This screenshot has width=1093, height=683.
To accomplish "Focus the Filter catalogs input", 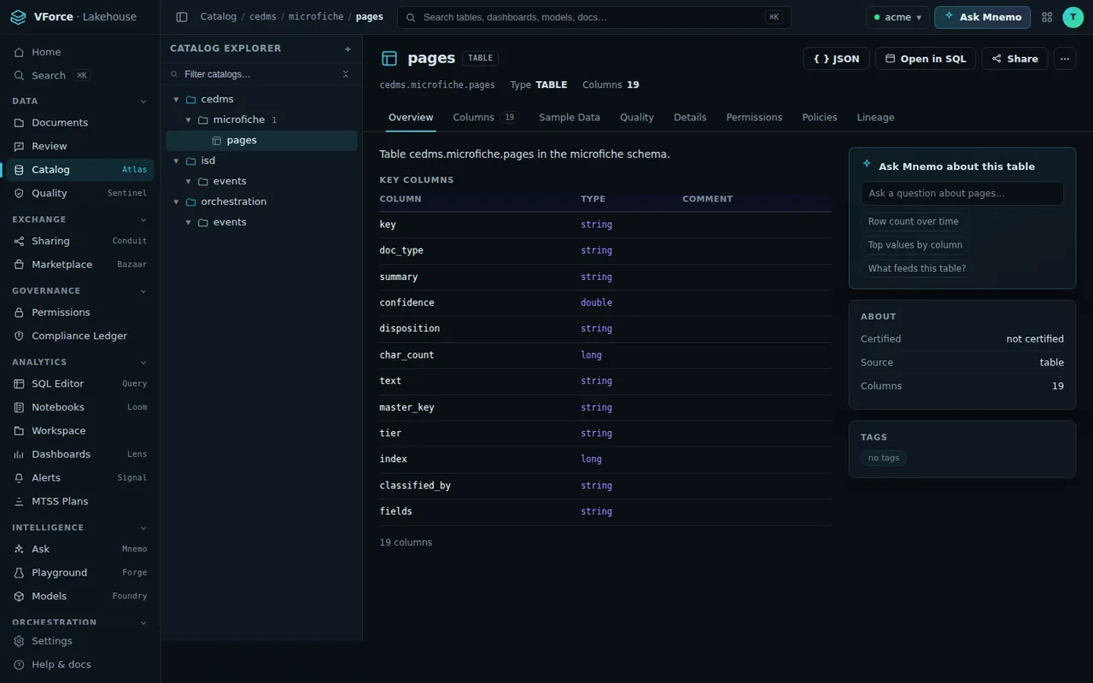I will (260, 74).
